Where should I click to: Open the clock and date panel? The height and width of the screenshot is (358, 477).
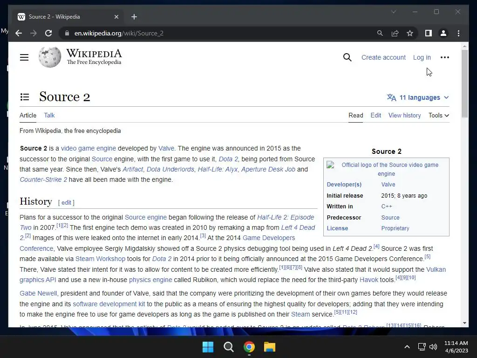pyautogui.click(x=456, y=347)
